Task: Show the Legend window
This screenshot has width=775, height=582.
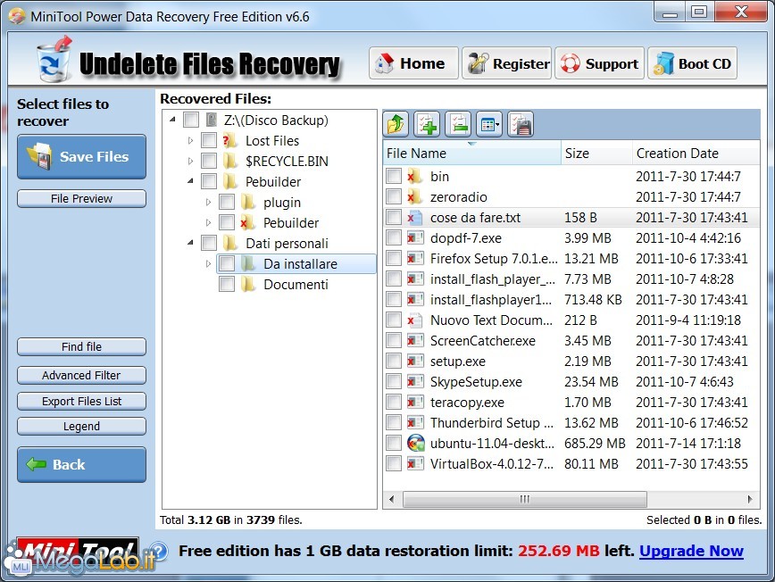Action: [x=81, y=427]
